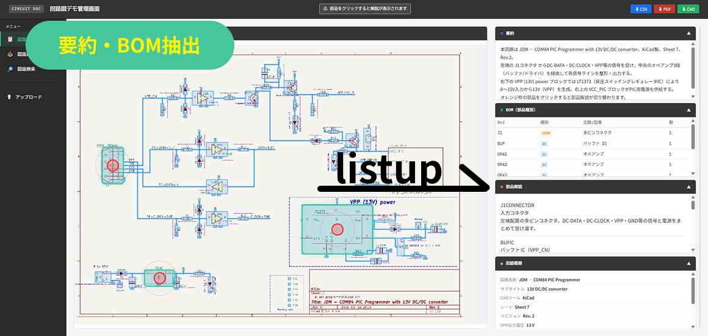Collapse the 回路概要 panel
This screenshot has width=708, height=336.
point(688,263)
